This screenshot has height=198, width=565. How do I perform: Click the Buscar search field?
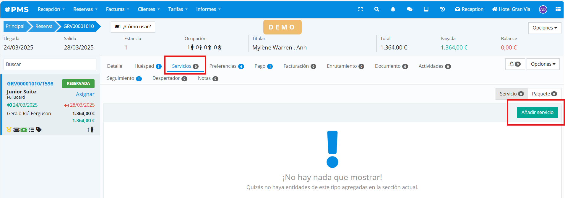coord(50,64)
